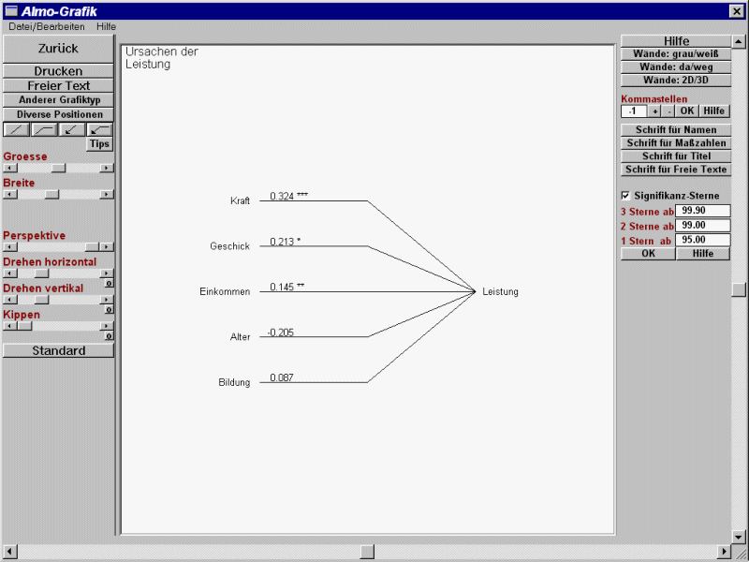Click the Zurück button
Image resolution: width=749 pixels, height=562 pixels.
point(58,49)
